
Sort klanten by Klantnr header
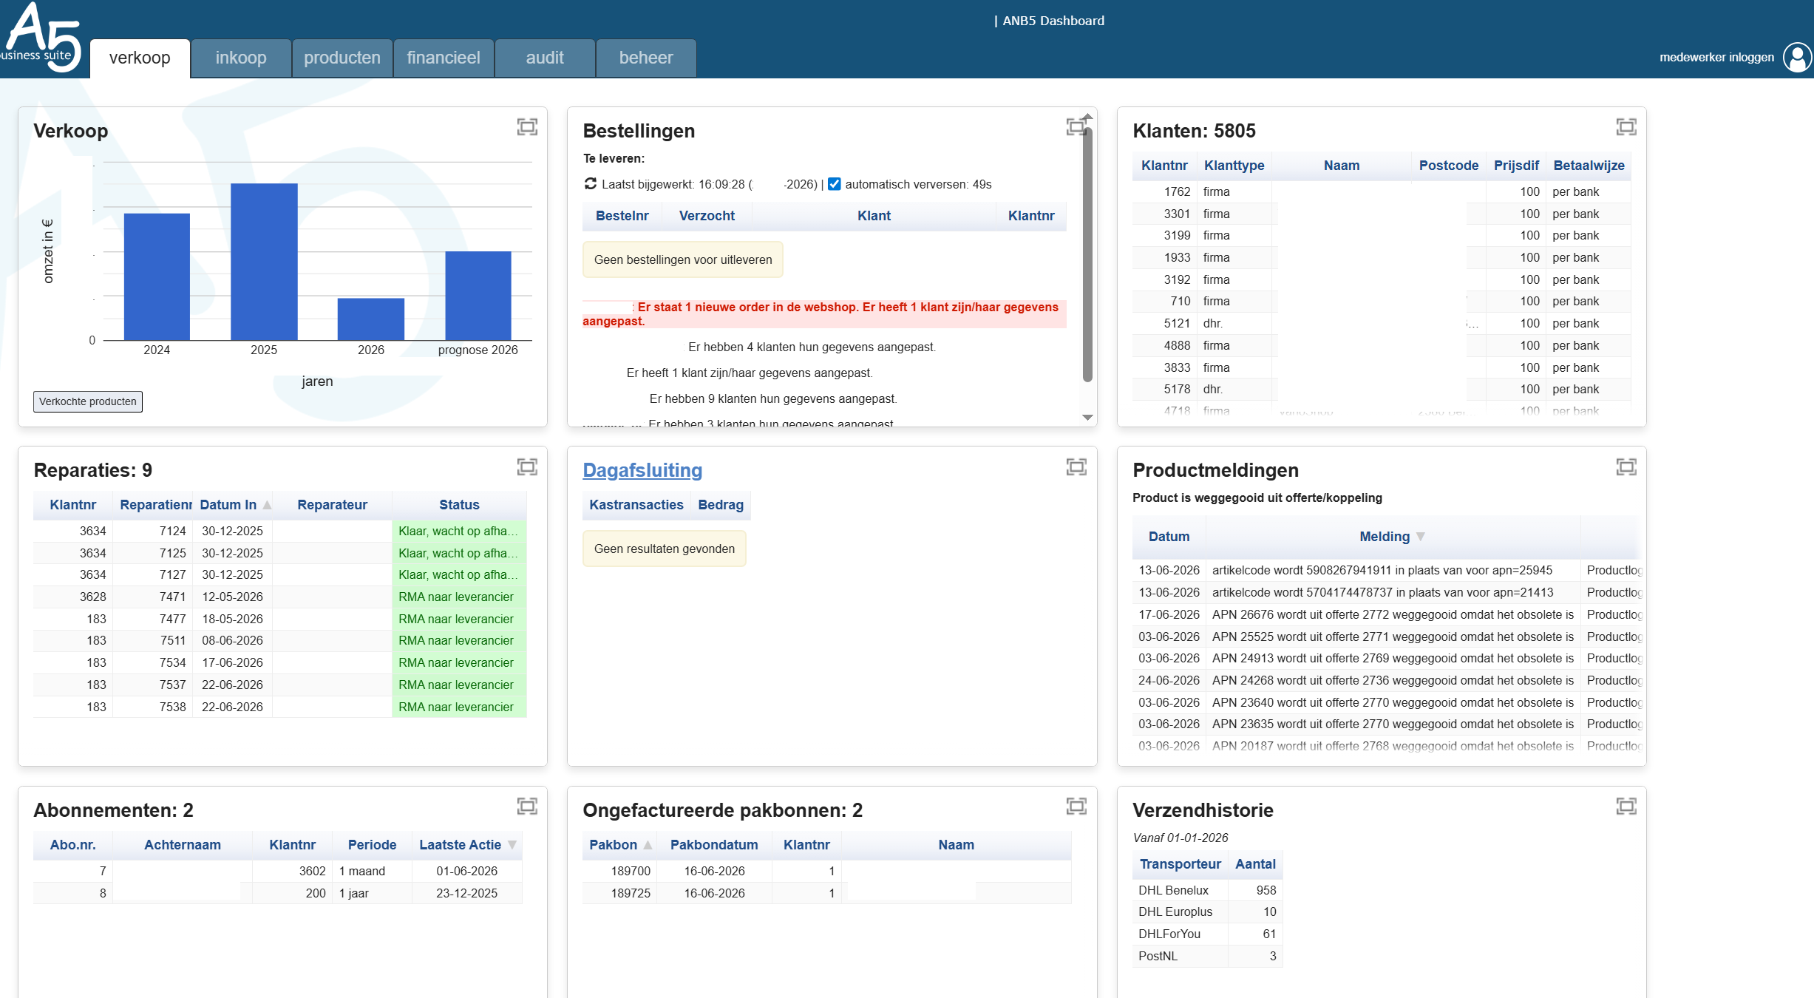click(x=1164, y=166)
